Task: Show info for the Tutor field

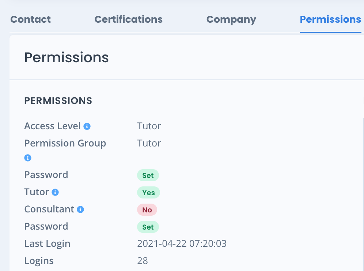Action: [55, 192]
